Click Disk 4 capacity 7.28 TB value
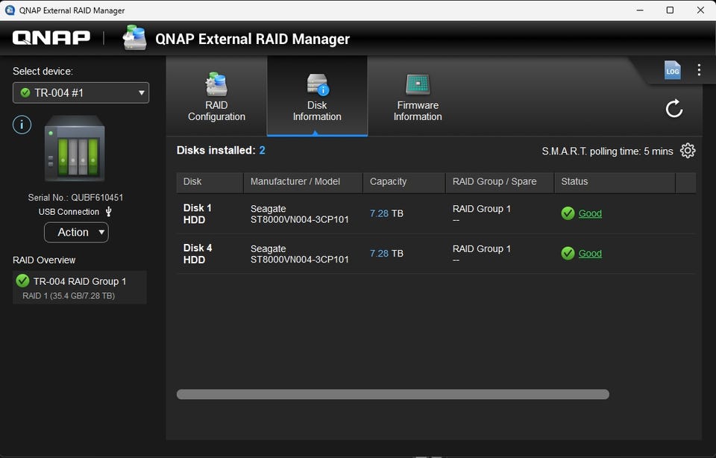The image size is (716, 458). pyautogui.click(x=386, y=254)
